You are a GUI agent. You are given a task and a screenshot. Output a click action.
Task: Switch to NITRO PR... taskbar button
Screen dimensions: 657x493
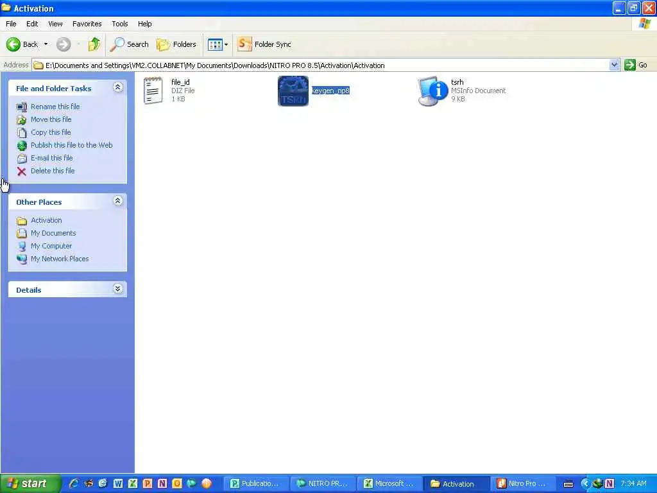322,484
